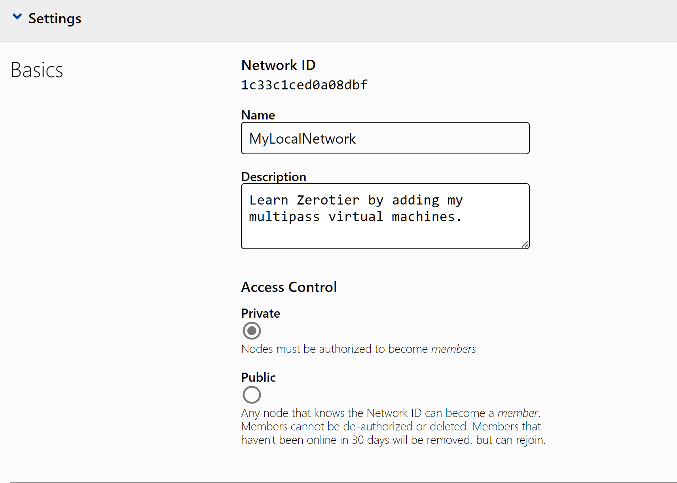
Task: Click the Name field label
Action: 258,115
